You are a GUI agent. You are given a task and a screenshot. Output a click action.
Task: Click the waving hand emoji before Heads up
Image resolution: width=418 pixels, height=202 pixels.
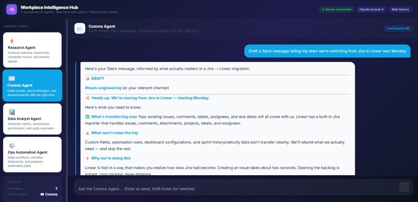[x=88, y=98]
